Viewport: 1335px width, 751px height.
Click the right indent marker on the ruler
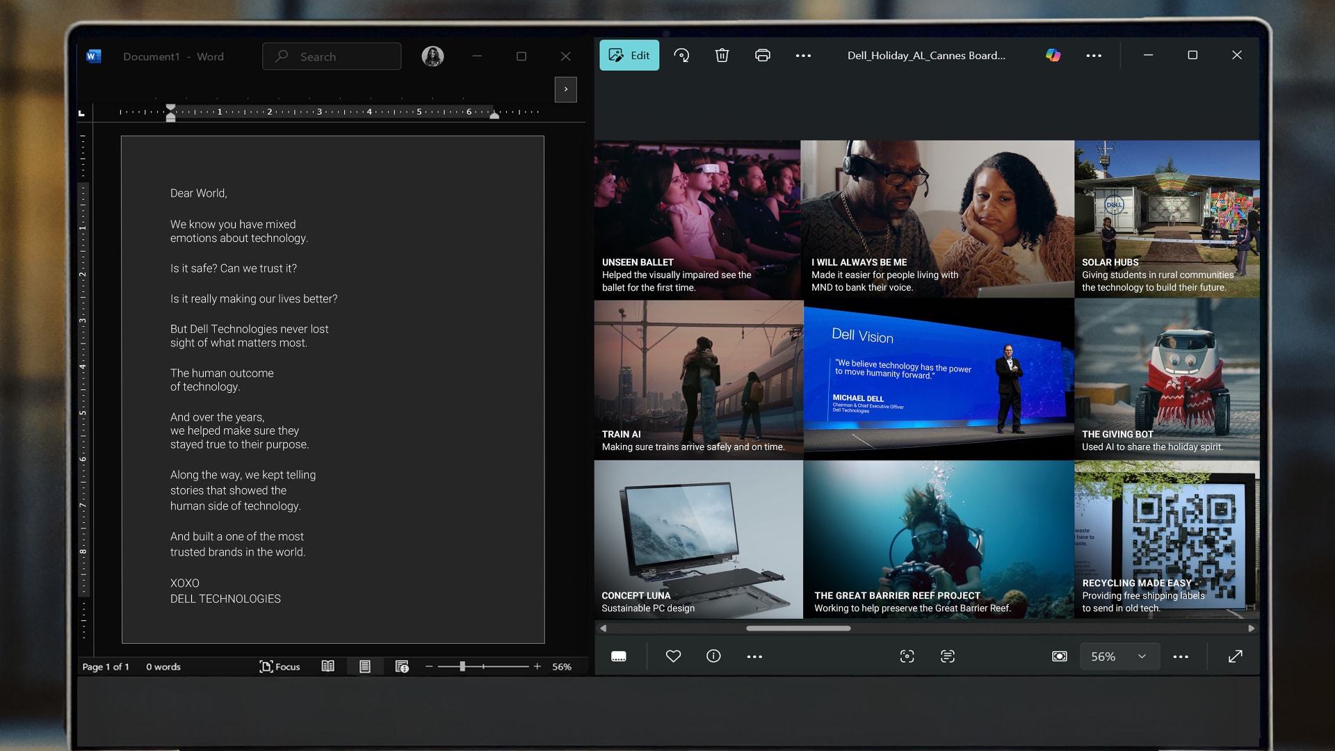tap(494, 115)
